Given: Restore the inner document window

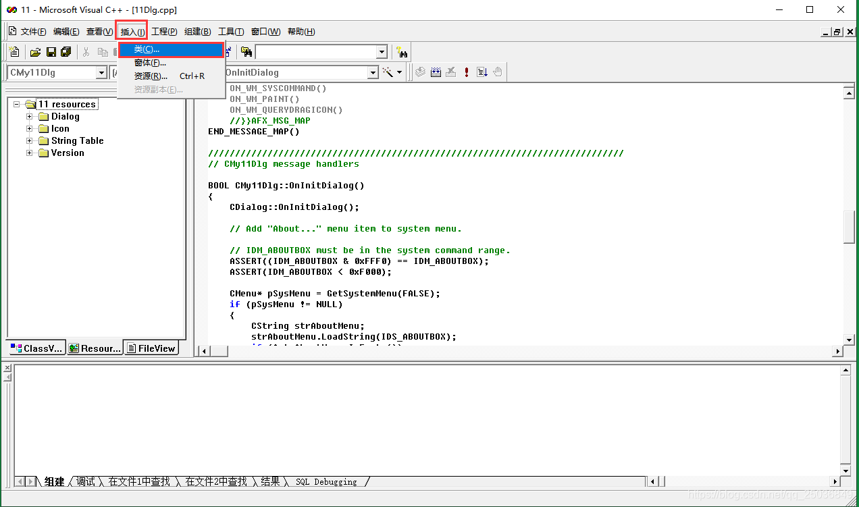Looking at the screenshot, I should point(837,32).
